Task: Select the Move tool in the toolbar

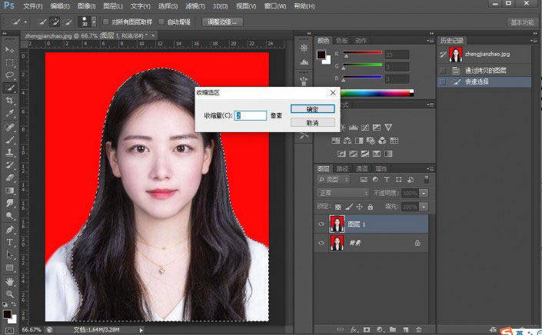Action: tap(10, 49)
